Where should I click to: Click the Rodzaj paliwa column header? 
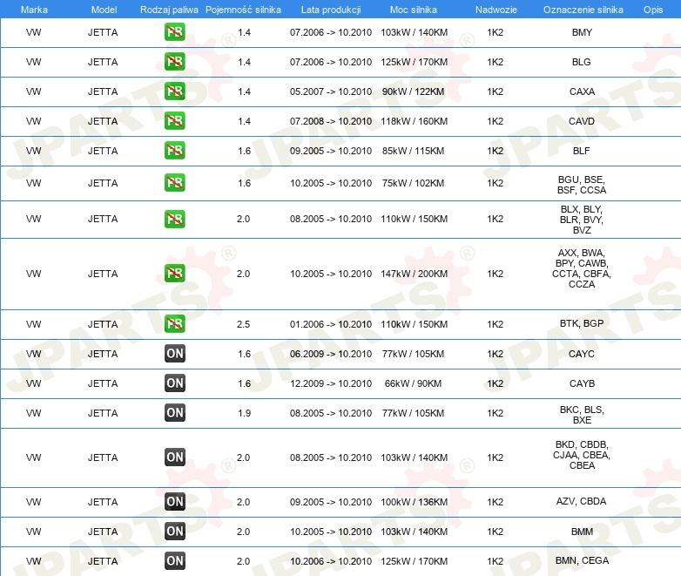169,10
